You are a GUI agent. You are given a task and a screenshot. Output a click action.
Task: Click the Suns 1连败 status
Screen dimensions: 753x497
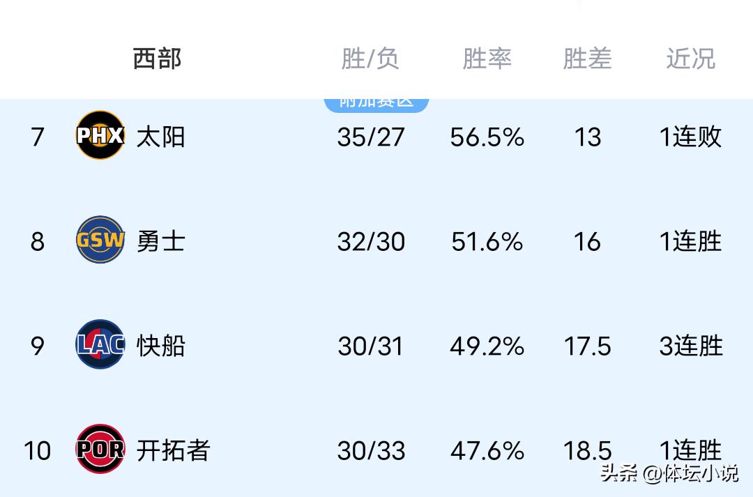click(x=691, y=137)
